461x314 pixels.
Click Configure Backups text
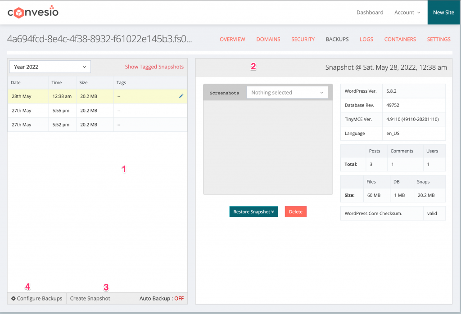(x=40, y=298)
